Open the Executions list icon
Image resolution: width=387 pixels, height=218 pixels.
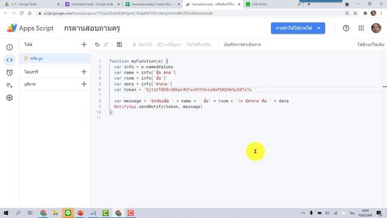point(10,85)
